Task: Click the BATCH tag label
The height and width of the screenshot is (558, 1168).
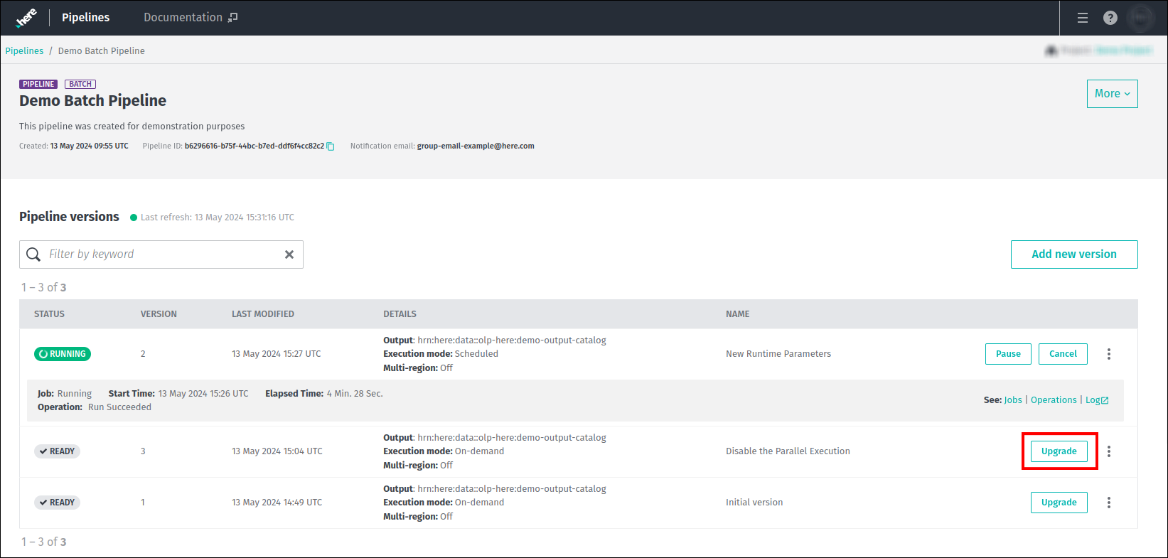Action: point(80,84)
